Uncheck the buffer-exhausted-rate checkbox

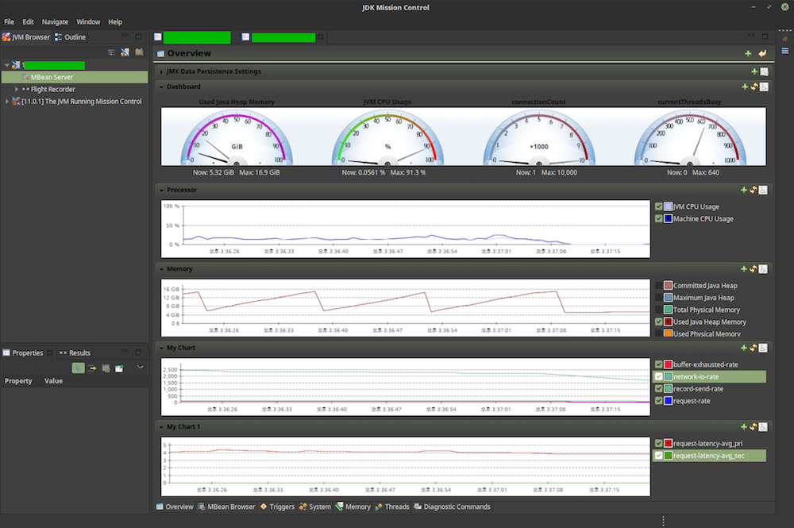(659, 364)
